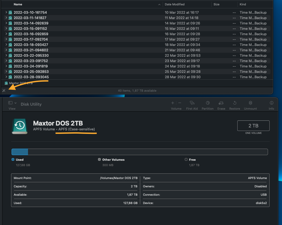The image size is (282, 225).
Task: Click the Maxtor DOS 2TB disk icon
Action: [20, 126]
